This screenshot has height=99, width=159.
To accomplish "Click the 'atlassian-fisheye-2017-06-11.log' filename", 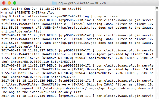I will tap(58, 16).
